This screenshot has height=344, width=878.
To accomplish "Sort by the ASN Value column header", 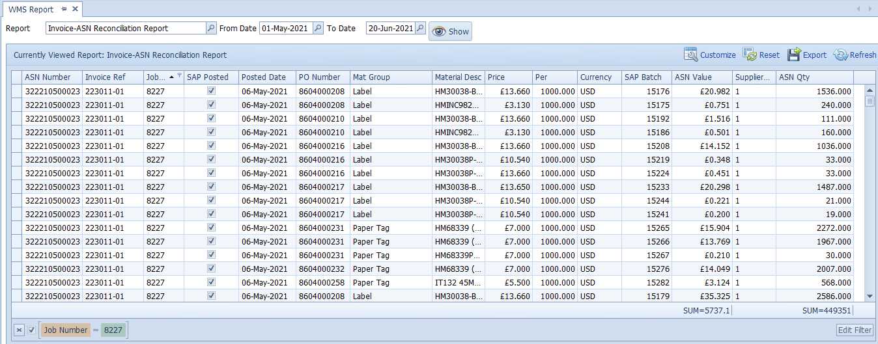I will pyautogui.click(x=703, y=77).
